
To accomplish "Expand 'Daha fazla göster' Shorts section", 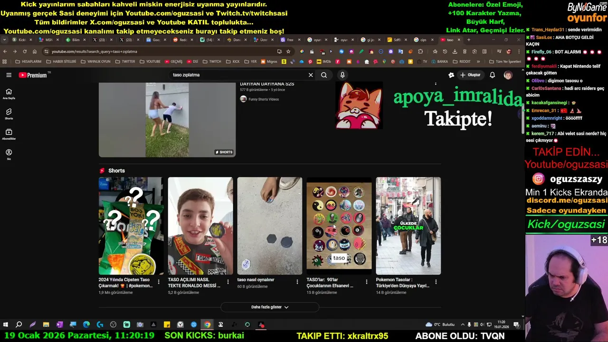I will tap(270, 307).
